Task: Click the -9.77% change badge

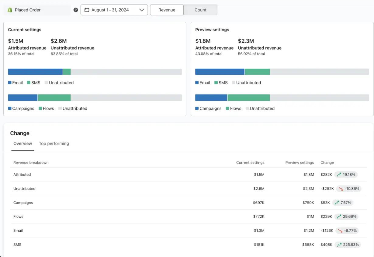Action: pyautogui.click(x=347, y=231)
